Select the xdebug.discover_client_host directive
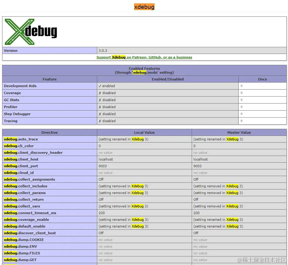Screen dimensions: 288x265 pyautogui.click(x=30, y=233)
